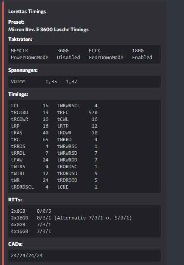Click the 4x16GB 7/3/1 line

pyautogui.click(x=31, y=231)
